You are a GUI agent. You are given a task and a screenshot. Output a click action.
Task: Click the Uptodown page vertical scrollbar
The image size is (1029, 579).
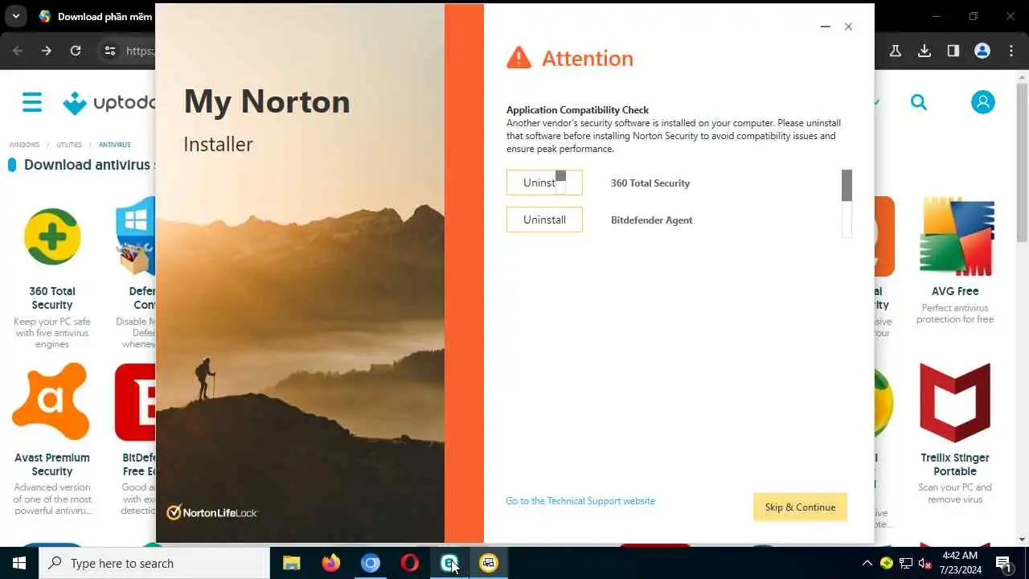(1023, 161)
